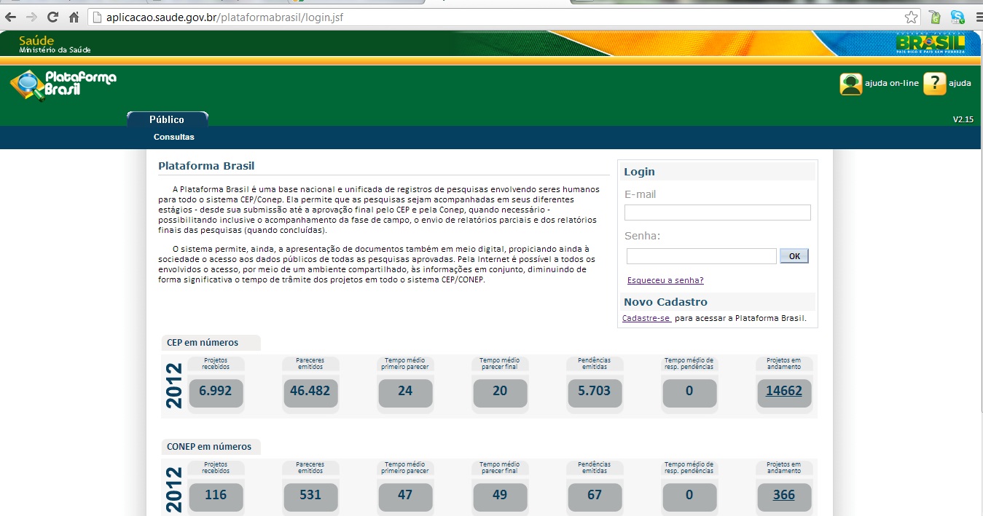Viewport: 983px width, 516px height.
Task: Click the 20 parecer final value
Action: click(x=500, y=391)
